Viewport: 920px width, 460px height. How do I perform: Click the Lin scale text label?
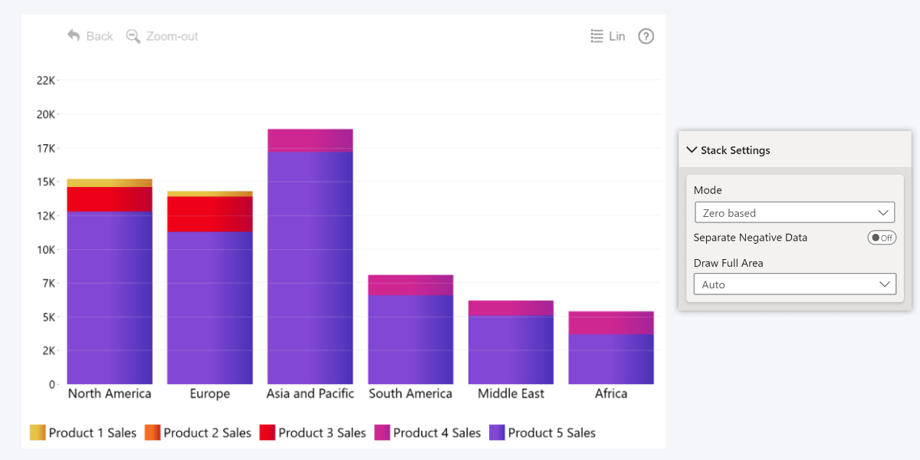pyautogui.click(x=617, y=36)
